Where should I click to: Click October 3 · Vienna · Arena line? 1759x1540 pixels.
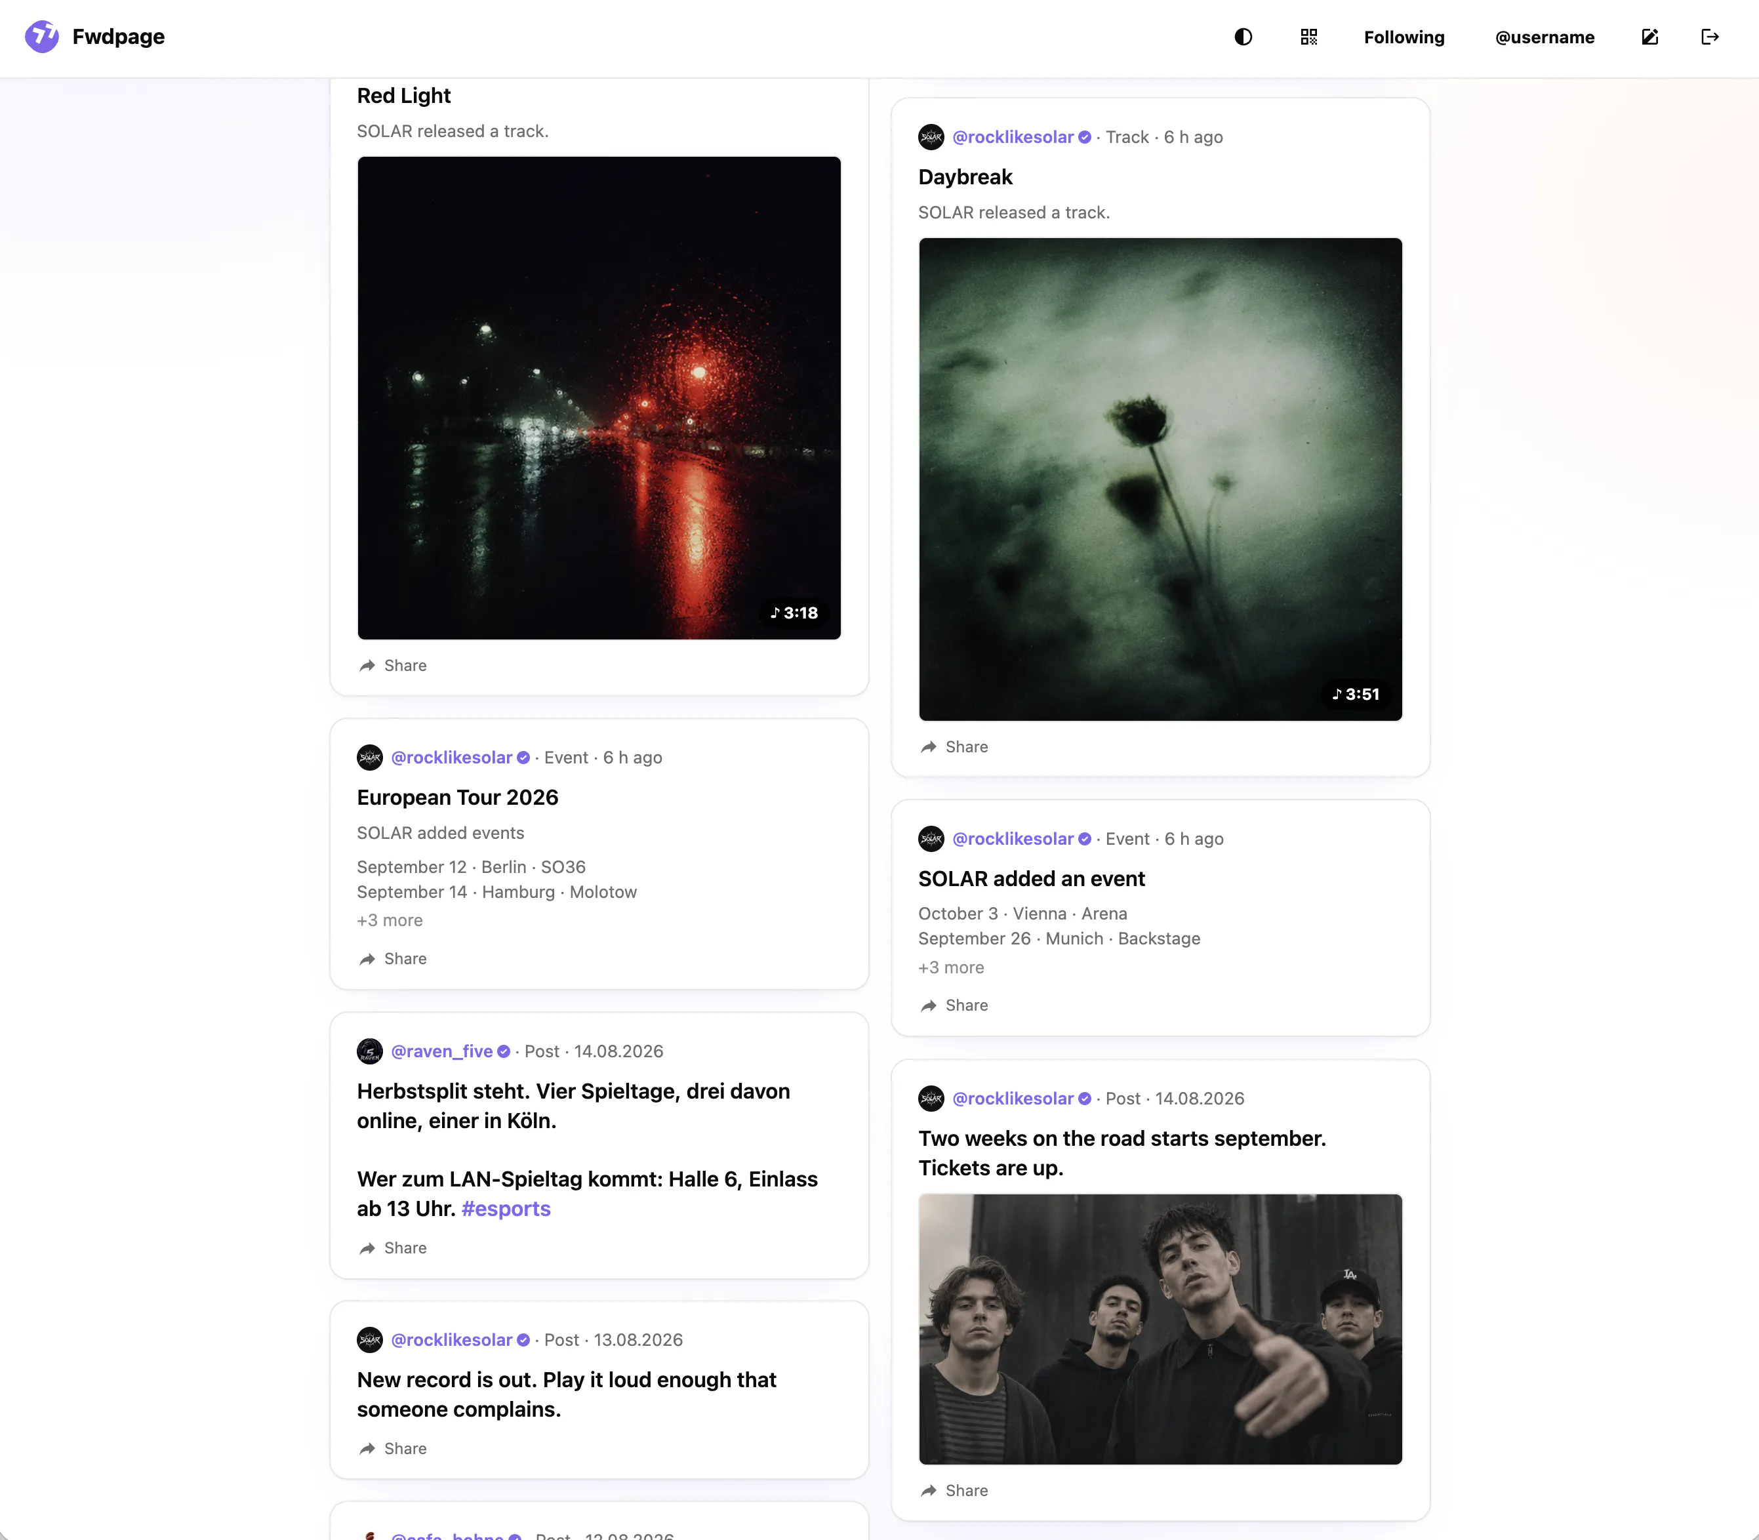click(1022, 914)
